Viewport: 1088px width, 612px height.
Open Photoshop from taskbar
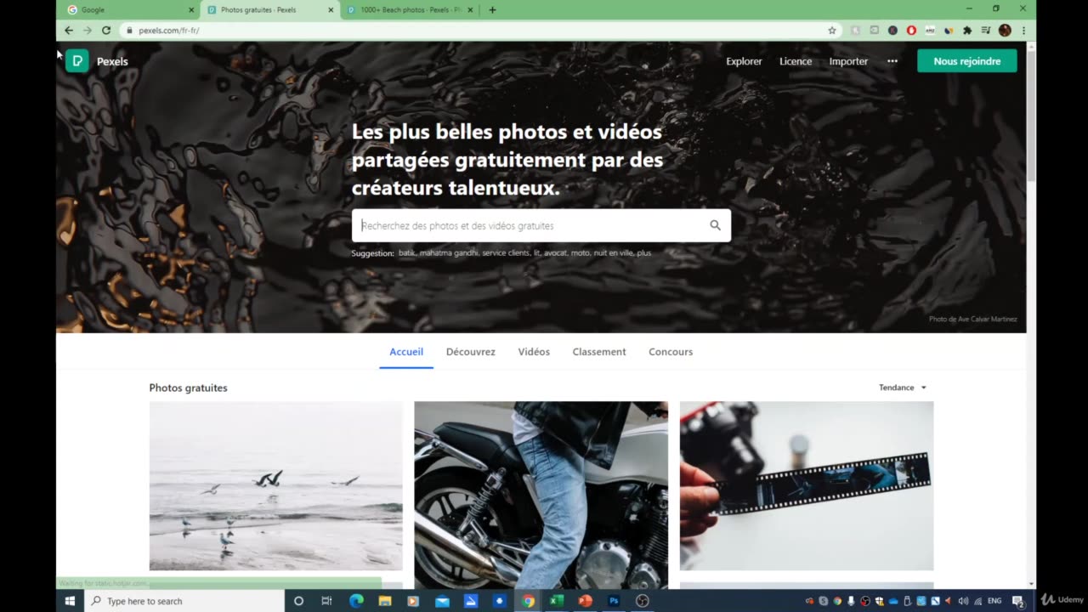coord(614,601)
